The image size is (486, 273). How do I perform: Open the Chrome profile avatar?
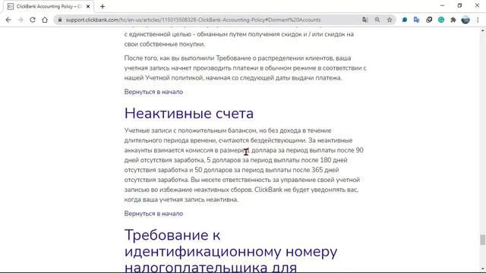(465, 20)
